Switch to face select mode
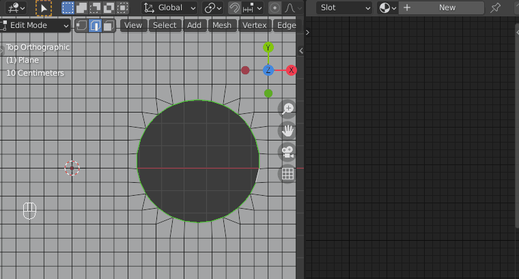519x279 pixels. point(109,25)
